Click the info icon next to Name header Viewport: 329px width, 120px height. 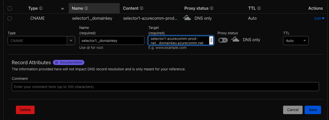coord(86,8)
